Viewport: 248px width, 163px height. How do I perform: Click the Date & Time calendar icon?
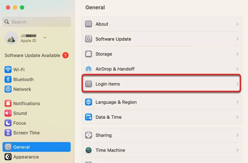click(x=89, y=117)
